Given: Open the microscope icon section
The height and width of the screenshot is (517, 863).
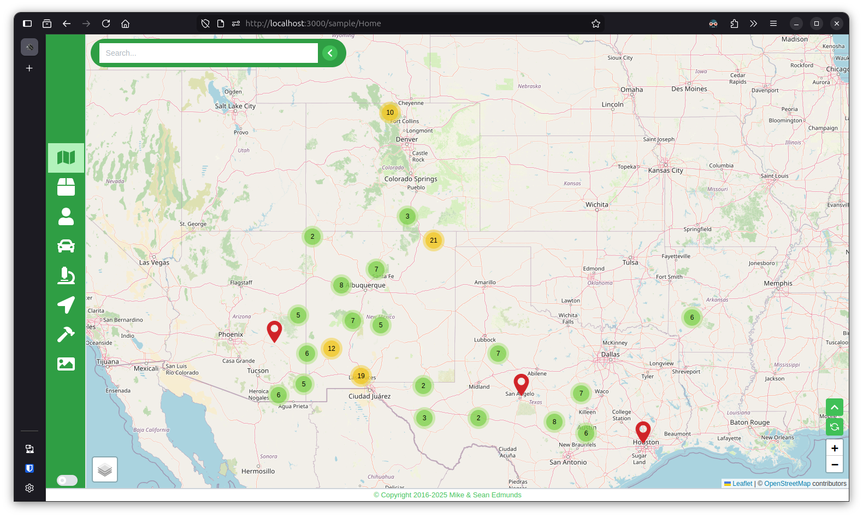Looking at the screenshot, I should [66, 275].
